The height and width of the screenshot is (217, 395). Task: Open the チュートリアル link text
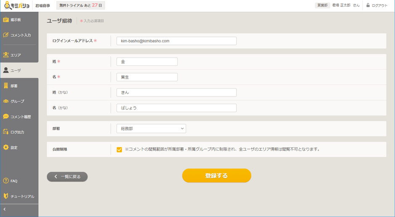pos(22,196)
